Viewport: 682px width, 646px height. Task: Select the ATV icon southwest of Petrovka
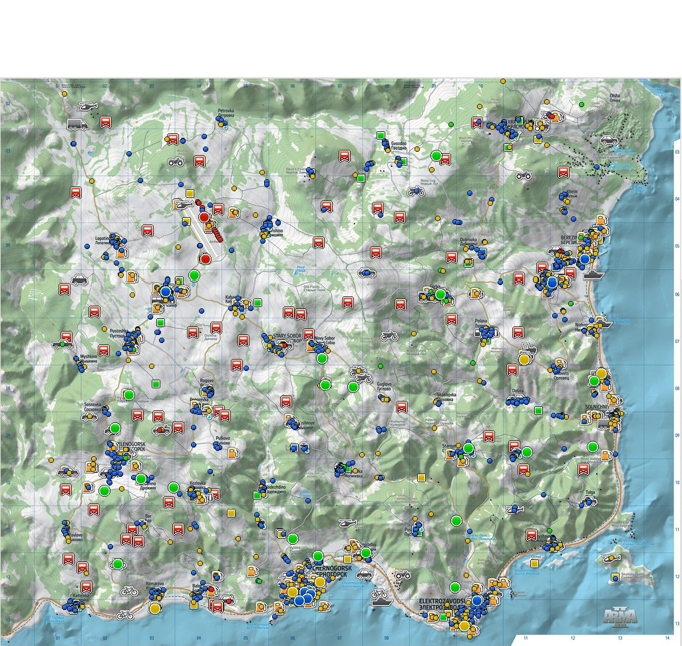pos(176,162)
